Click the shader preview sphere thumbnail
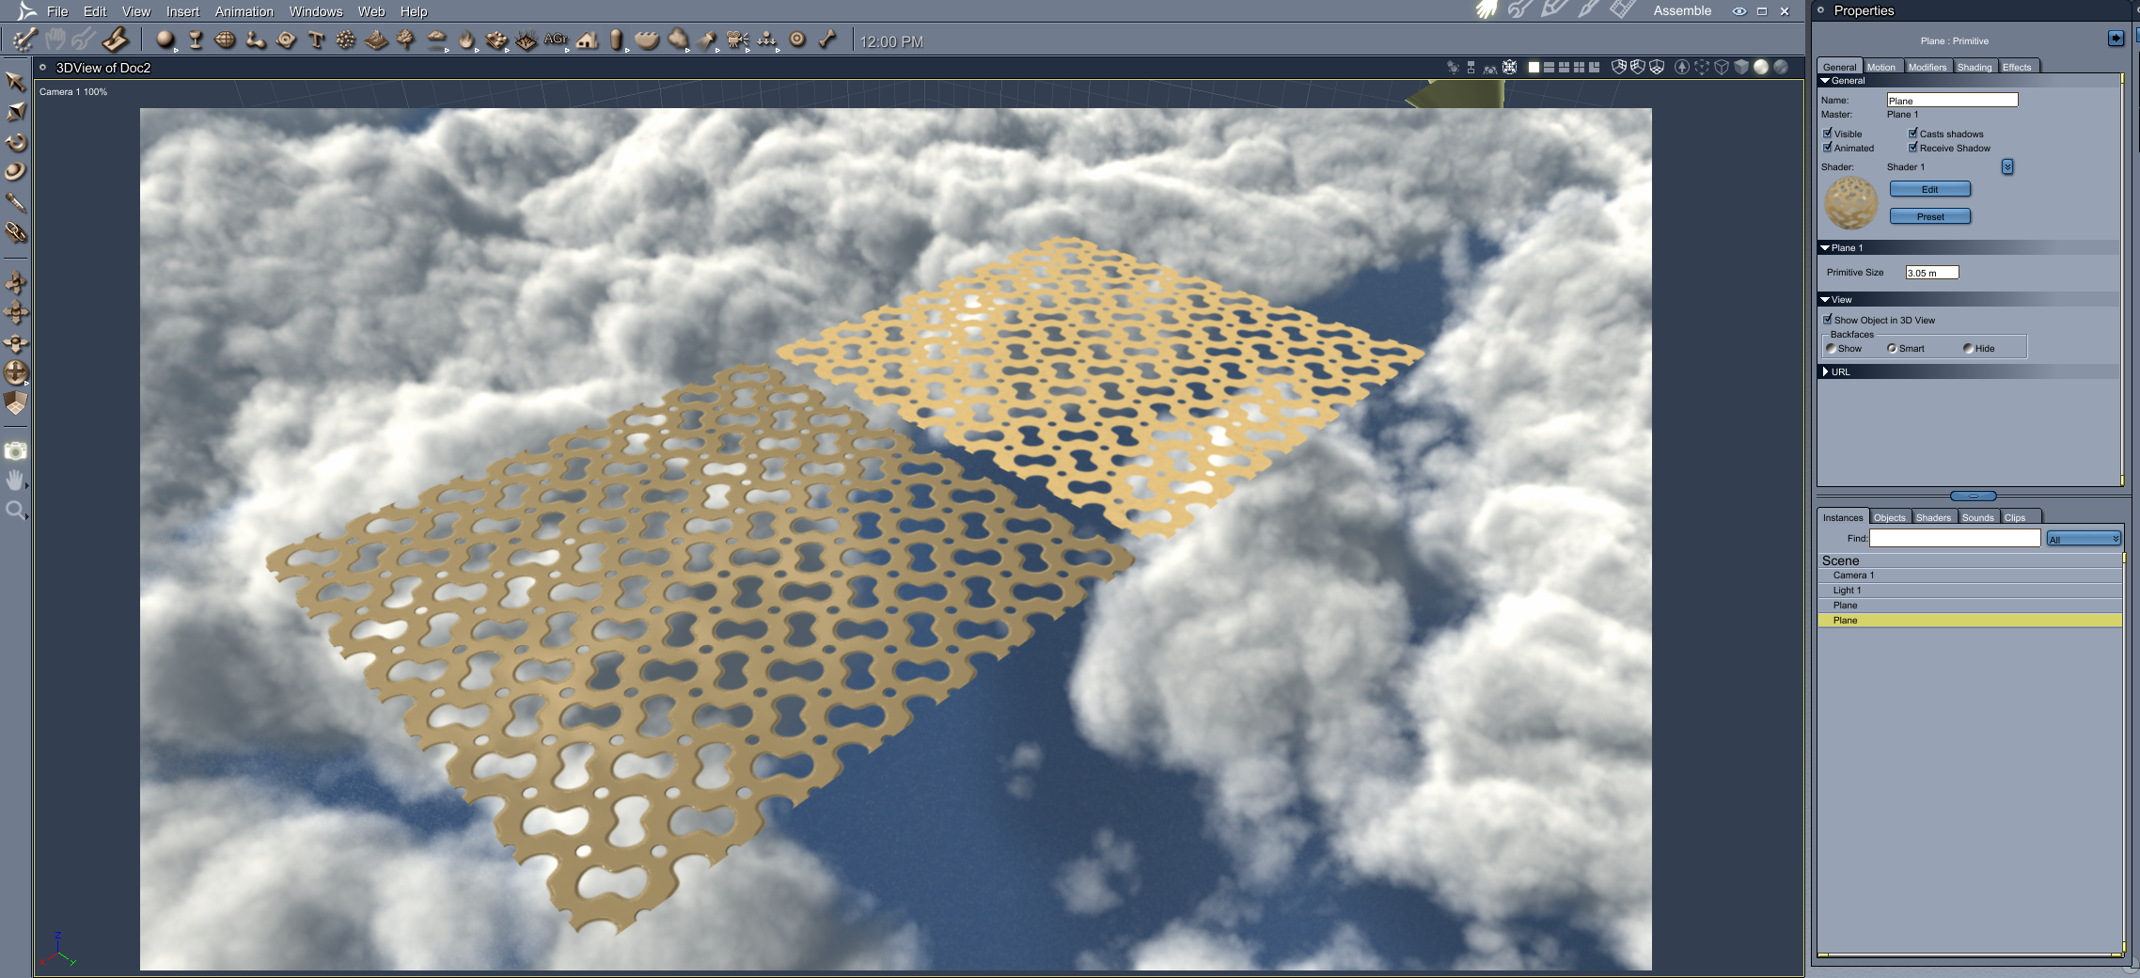Viewport: 2140px width, 978px height. pyautogui.click(x=1850, y=203)
